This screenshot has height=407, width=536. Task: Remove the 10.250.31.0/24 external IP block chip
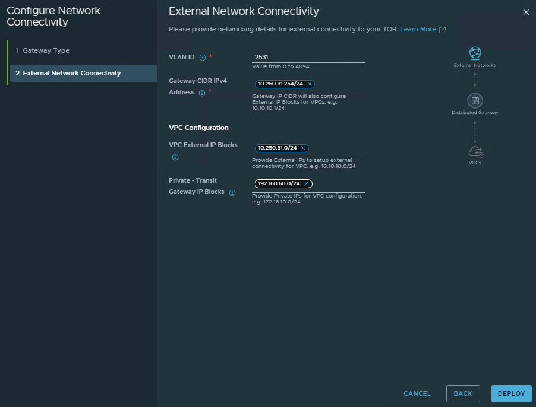tap(304, 148)
